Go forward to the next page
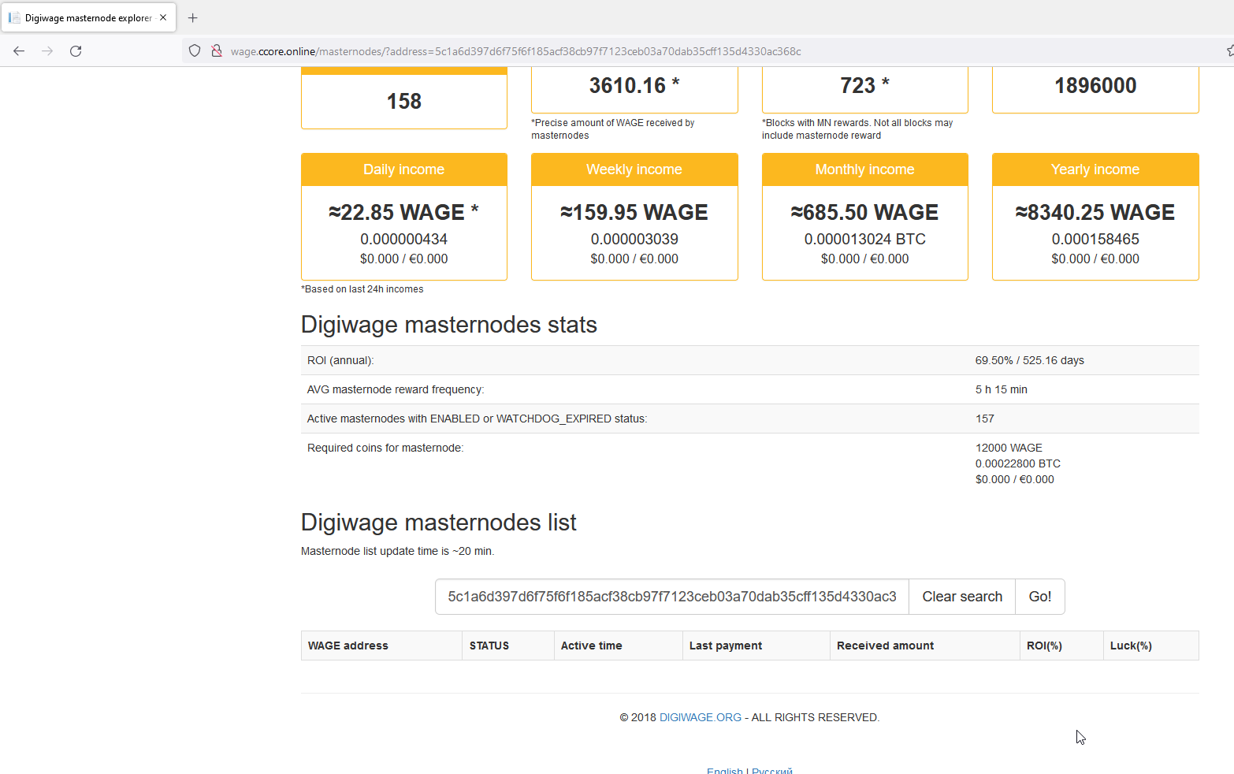The height and width of the screenshot is (774, 1234). (x=47, y=51)
